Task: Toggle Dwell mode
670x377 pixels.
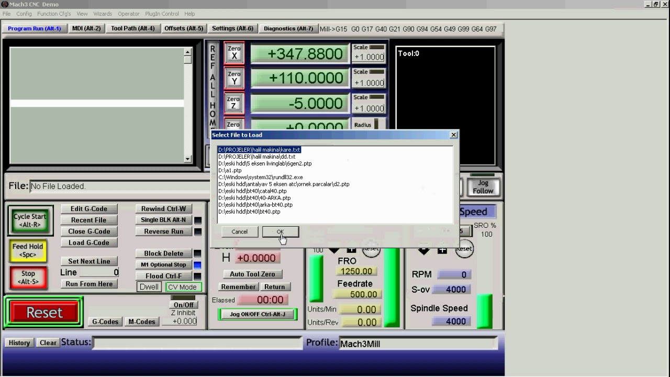Action: (149, 287)
